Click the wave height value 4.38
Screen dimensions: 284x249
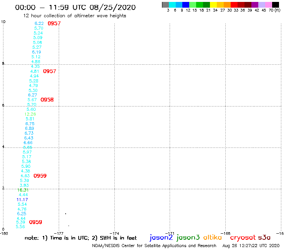26,171
